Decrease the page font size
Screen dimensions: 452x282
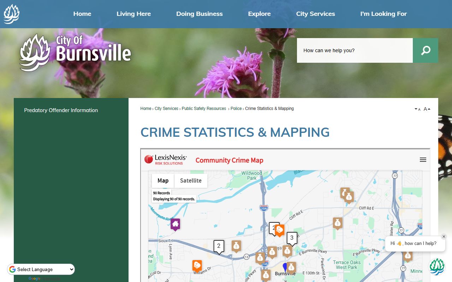(x=417, y=109)
